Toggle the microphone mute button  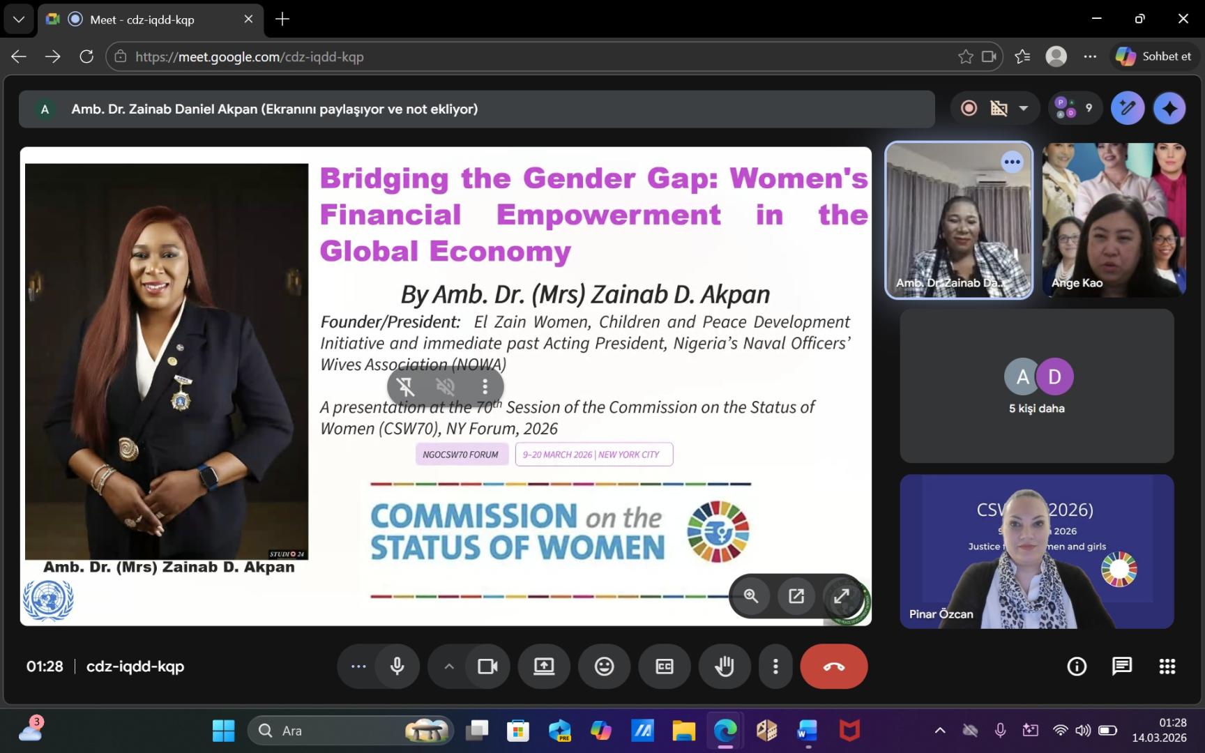point(397,667)
